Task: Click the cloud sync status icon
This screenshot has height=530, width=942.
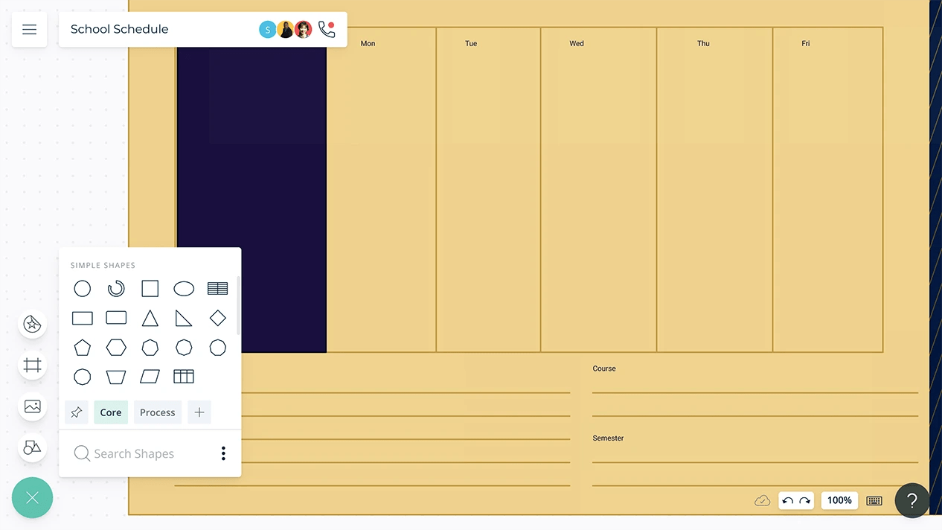Action: click(x=762, y=501)
